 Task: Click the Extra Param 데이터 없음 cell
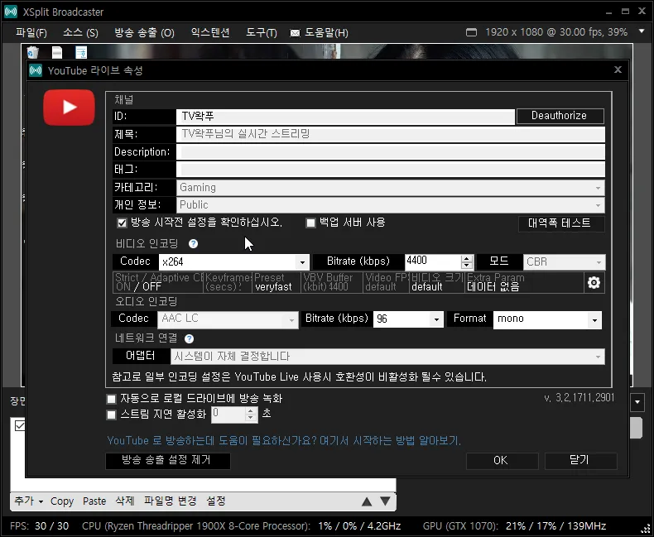(x=524, y=283)
